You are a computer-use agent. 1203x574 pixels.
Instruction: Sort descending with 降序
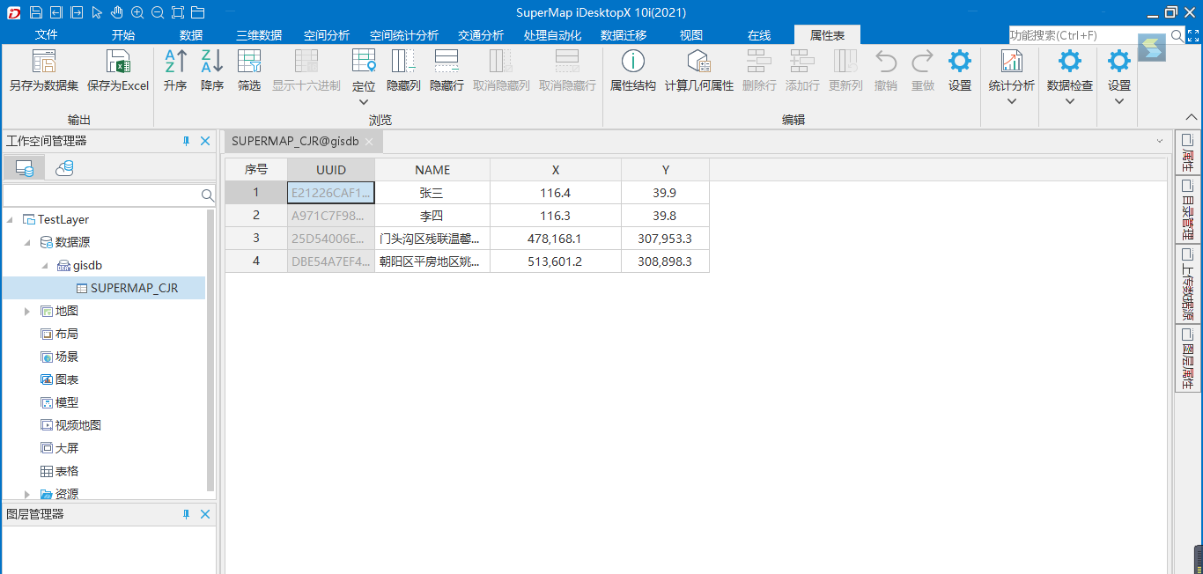tap(212, 70)
